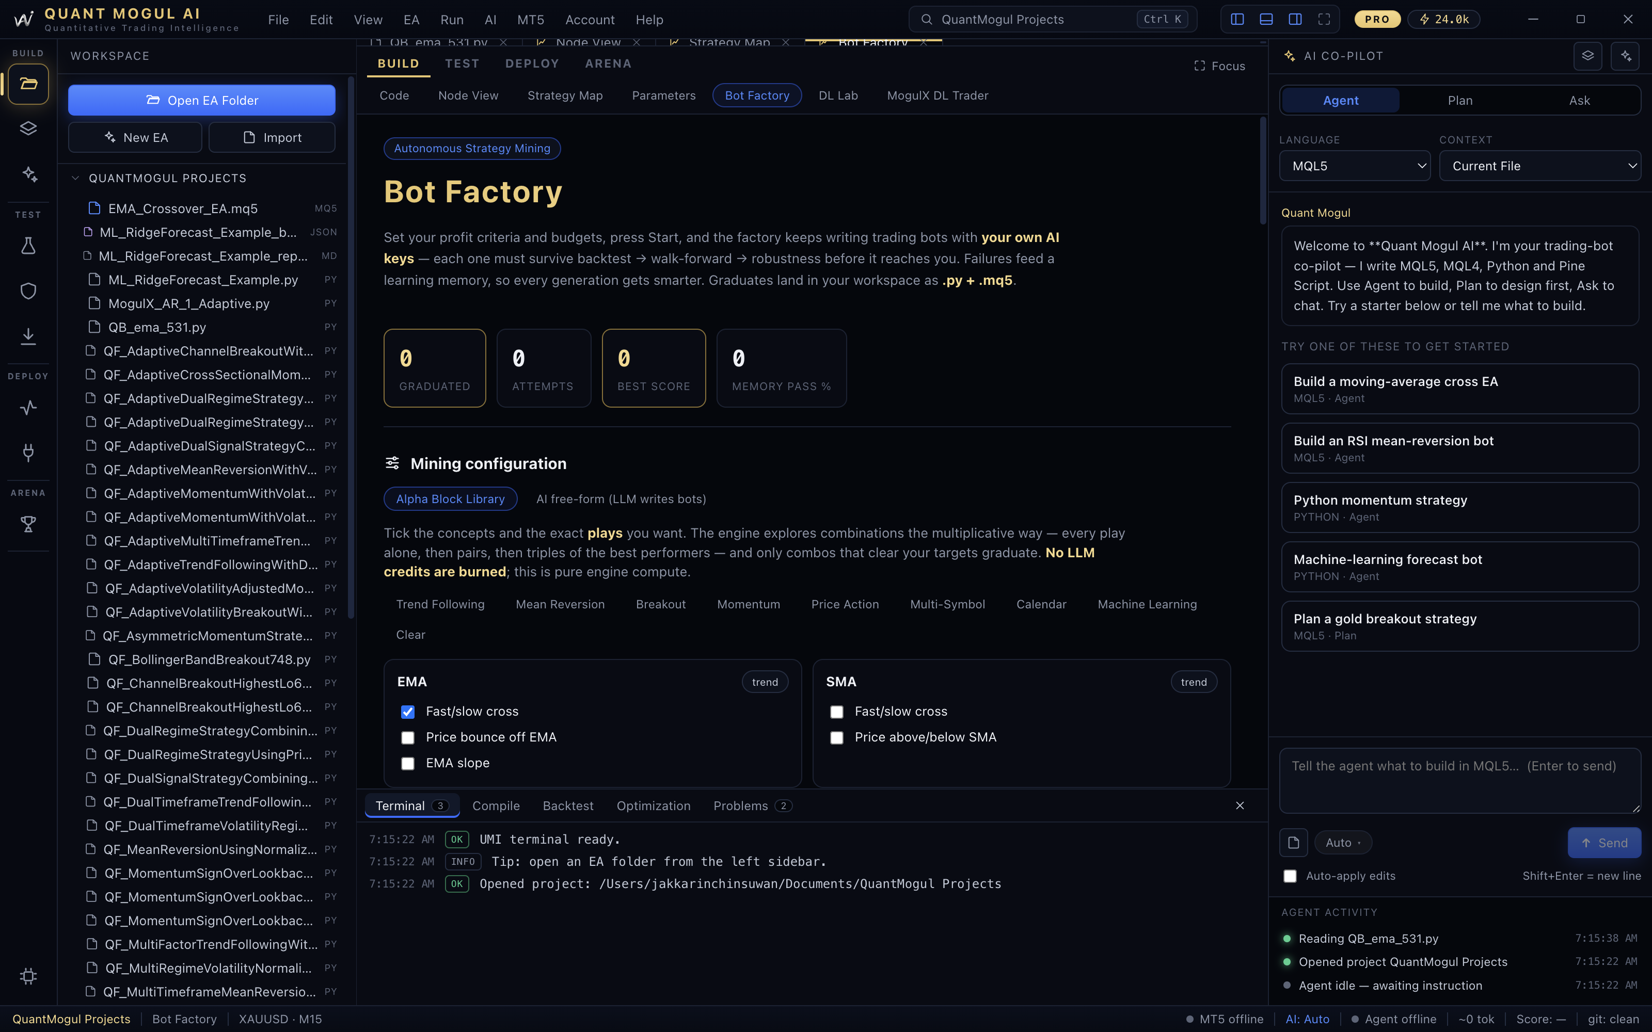The height and width of the screenshot is (1032, 1652).
Task: Toggle the bottom panel layout icon
Action: point(1266,19)
